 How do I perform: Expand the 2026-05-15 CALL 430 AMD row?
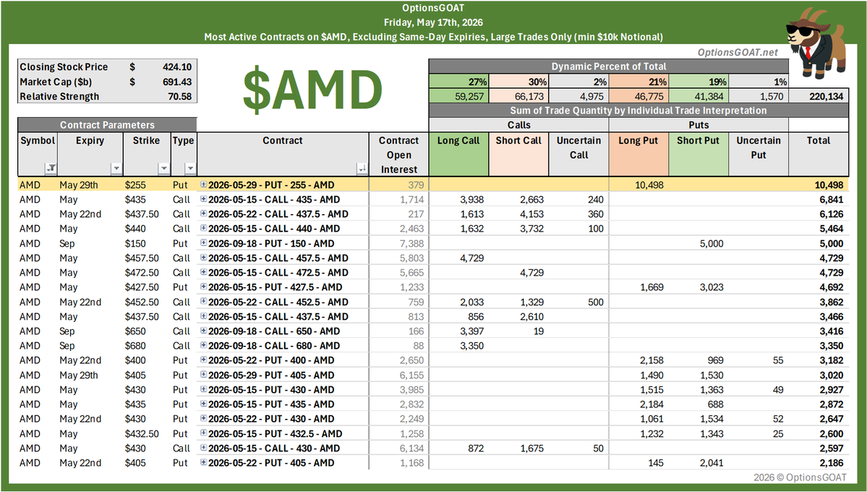click(203, 449)
